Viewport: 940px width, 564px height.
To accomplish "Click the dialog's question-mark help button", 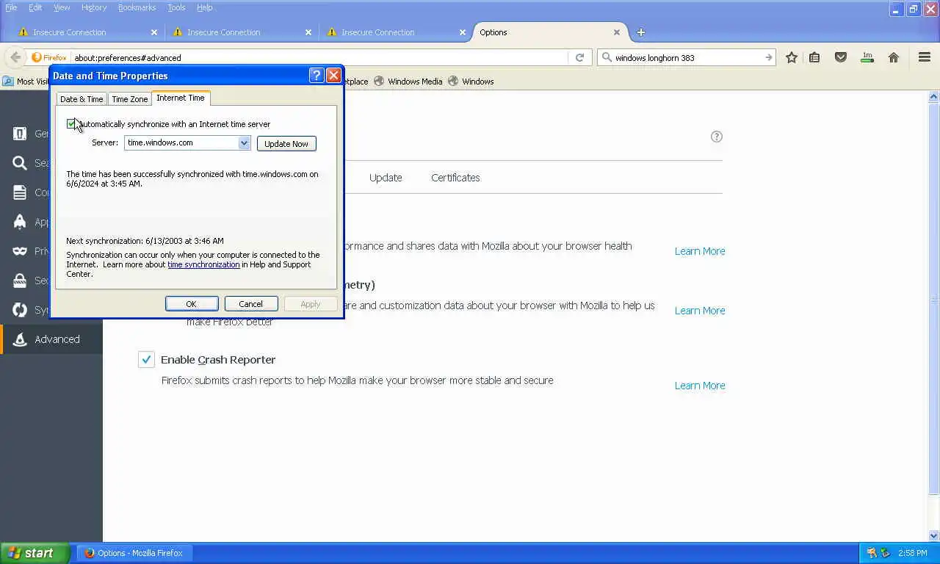I will (317, 75).
